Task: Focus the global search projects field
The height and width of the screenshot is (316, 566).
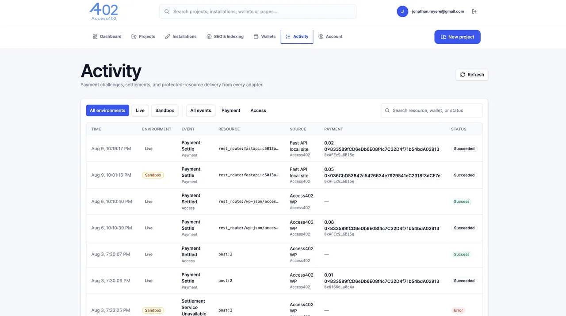Action: coord(258,11)
